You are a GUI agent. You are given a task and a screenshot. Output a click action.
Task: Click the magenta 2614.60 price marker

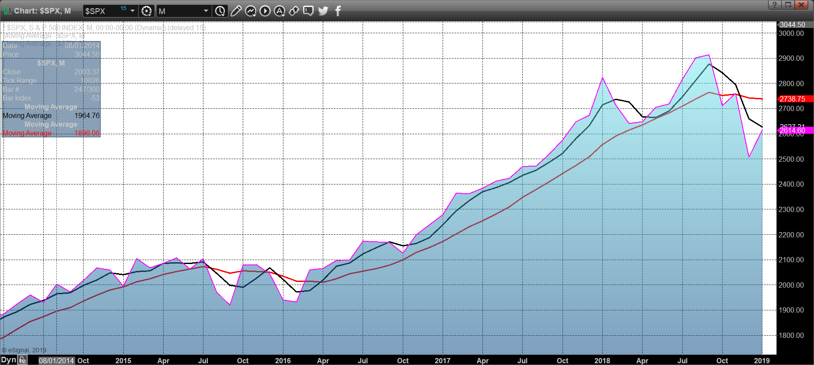point(795,131)
